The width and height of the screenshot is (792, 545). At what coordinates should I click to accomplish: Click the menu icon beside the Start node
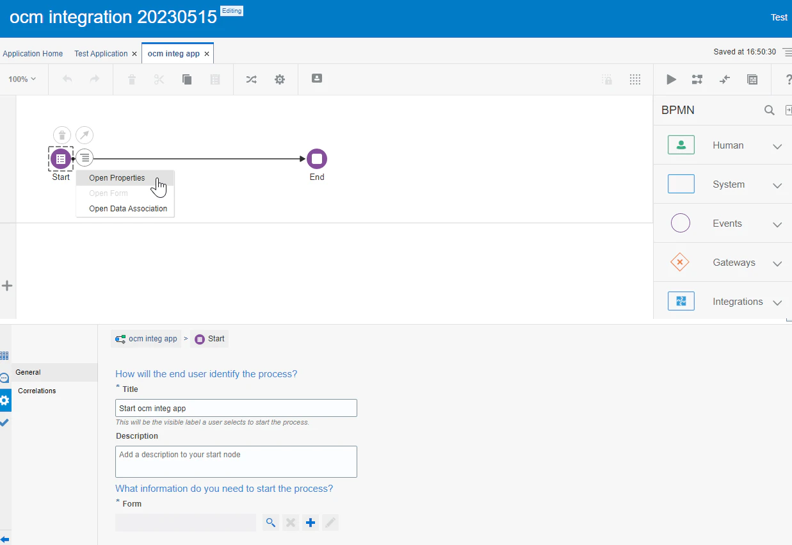(85, 158)
